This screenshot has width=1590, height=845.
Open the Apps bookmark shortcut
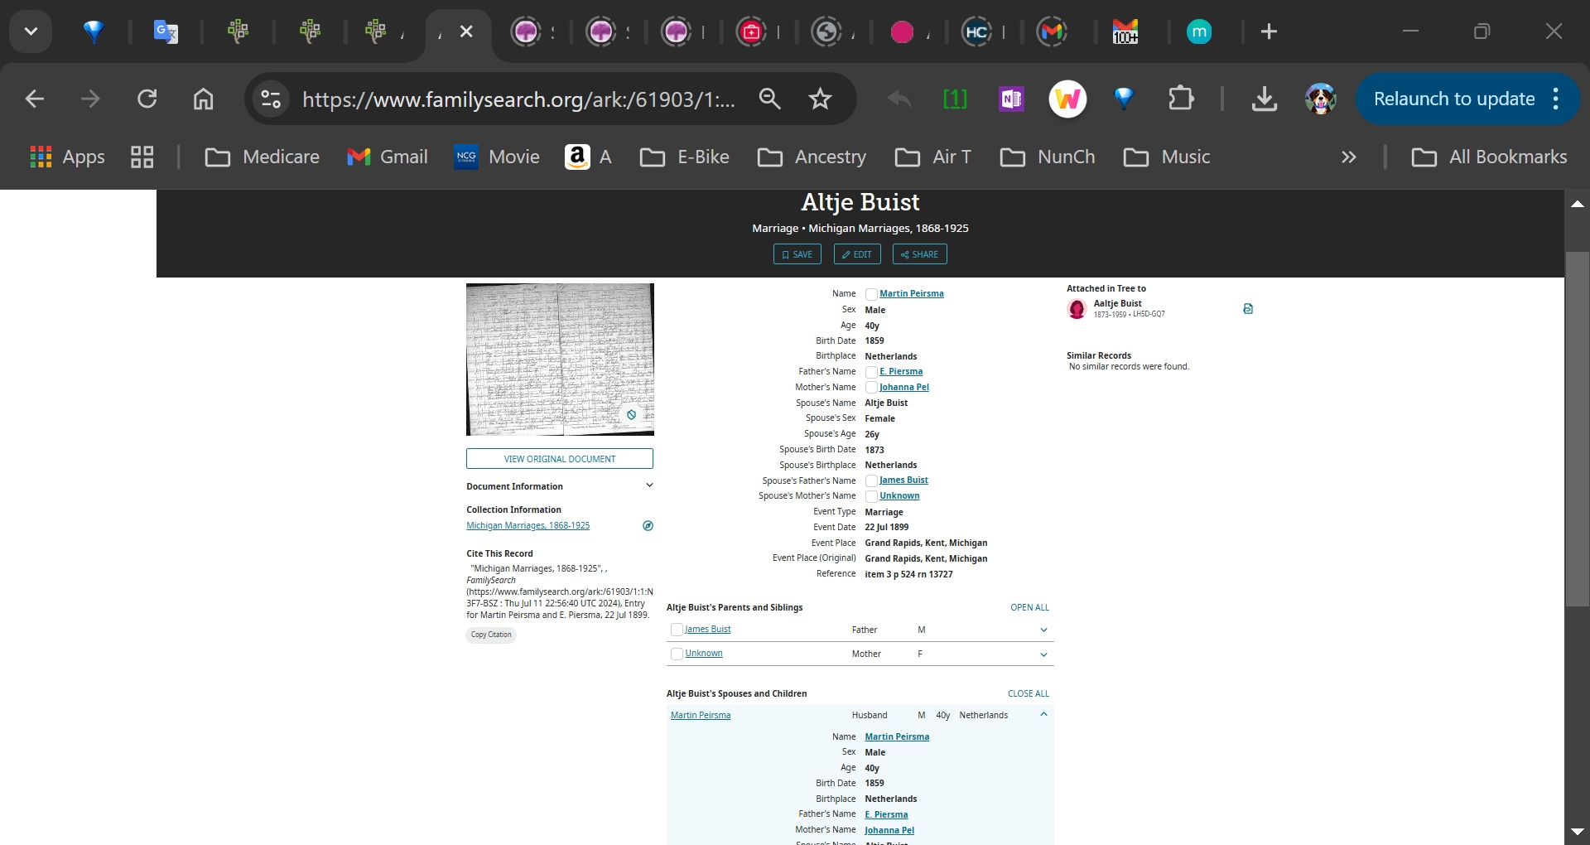click(68, 157)
